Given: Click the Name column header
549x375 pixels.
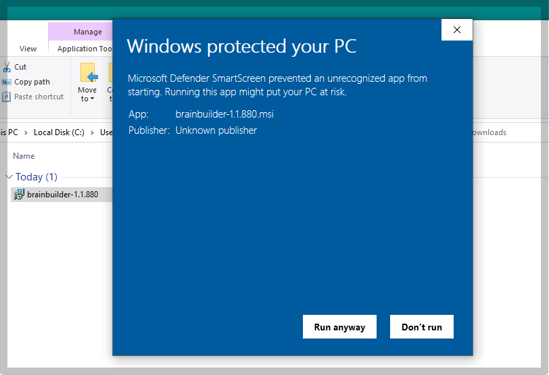Looking at the screenshot, I should (24, 156).
